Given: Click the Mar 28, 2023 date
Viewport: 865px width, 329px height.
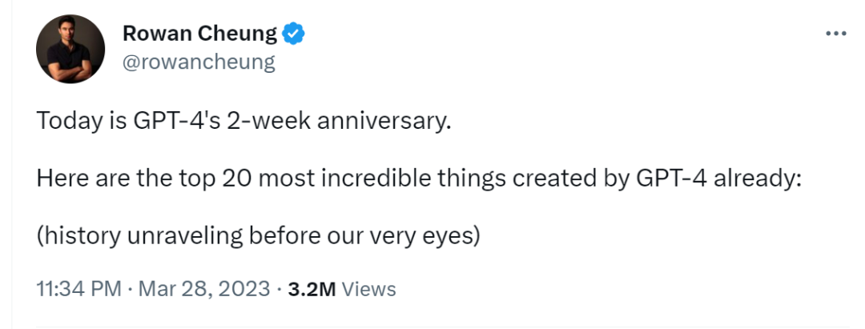Looking at the screenshot, I should pos(204,289).
